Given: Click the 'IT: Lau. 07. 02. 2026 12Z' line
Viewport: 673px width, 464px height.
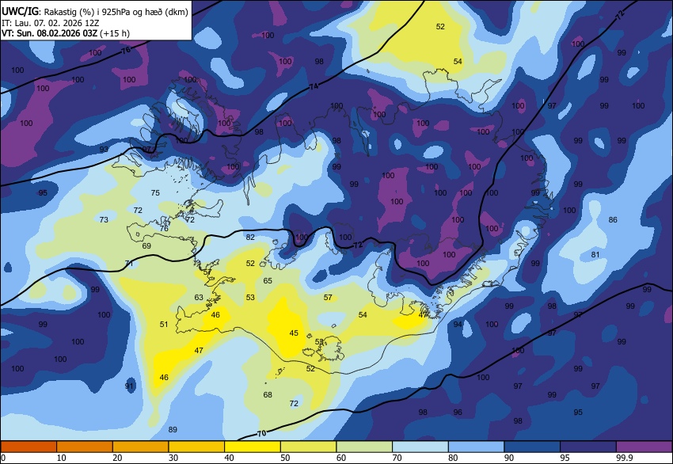Looking at the screenshot, I should click(x=51, y=23).
